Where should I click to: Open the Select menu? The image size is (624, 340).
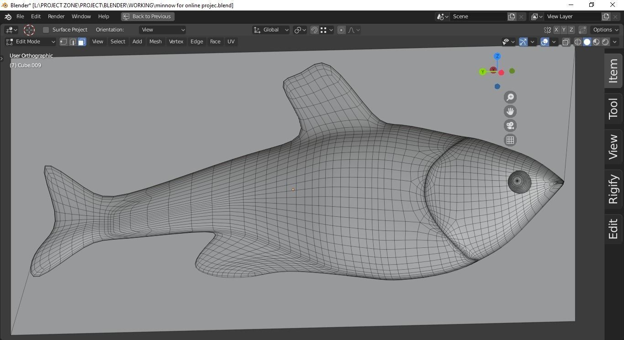point(118,42)
